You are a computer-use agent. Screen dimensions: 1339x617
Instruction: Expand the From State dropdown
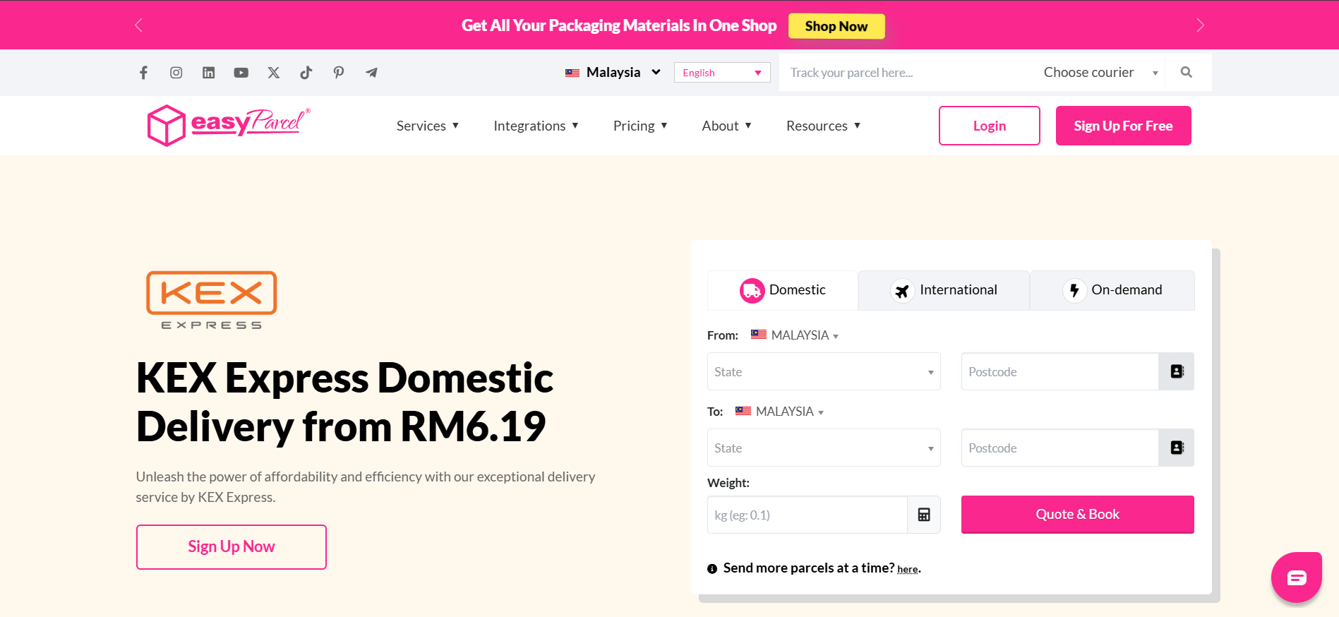(823, 371)
